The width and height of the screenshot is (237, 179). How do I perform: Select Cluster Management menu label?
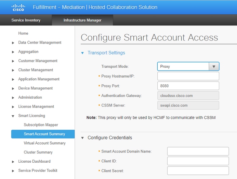click(36, 70)
